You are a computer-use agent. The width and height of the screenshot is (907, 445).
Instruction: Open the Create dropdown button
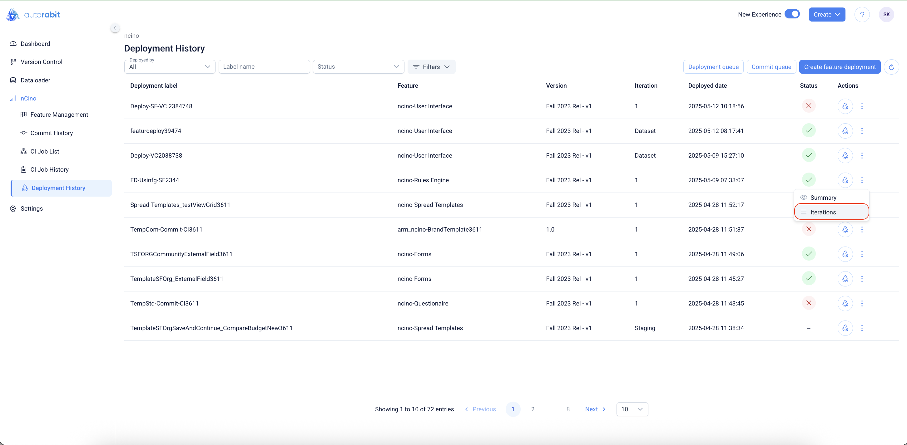826,14
